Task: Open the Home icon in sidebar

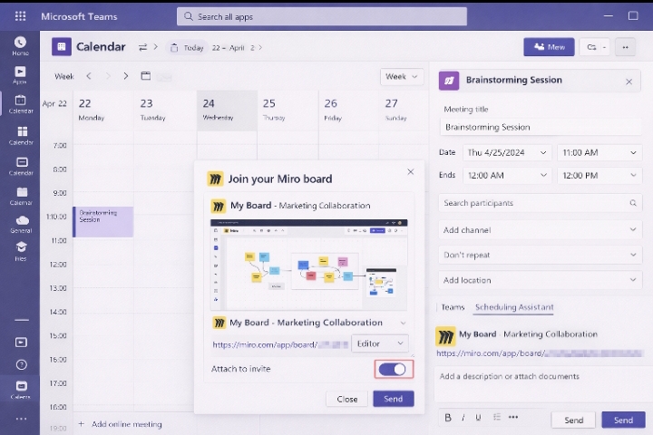Action: click(x=20, y=45)
